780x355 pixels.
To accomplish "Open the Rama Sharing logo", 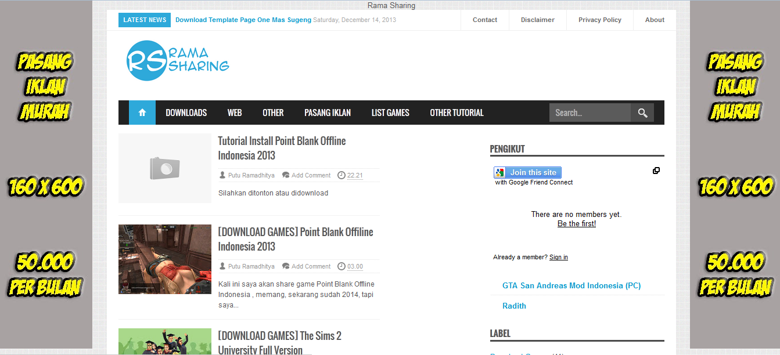I will pyautogui.click(x=178, y=60).
